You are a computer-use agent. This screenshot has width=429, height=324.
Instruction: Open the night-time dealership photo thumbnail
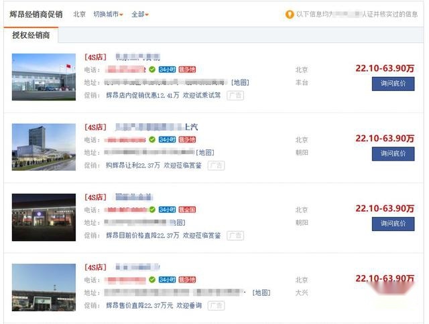point(44,217)
